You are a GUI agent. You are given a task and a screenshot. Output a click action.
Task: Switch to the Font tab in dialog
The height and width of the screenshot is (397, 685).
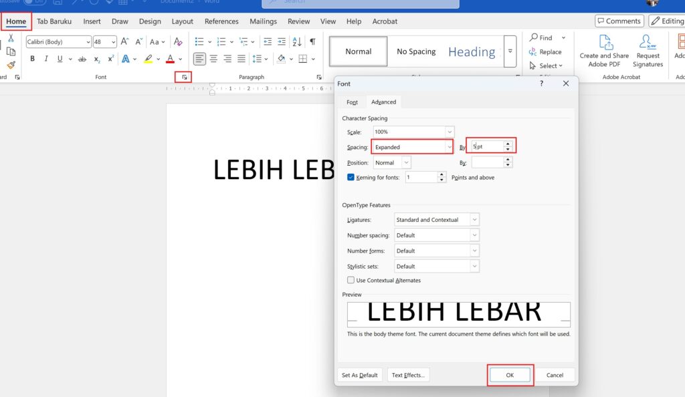[351, 102]
